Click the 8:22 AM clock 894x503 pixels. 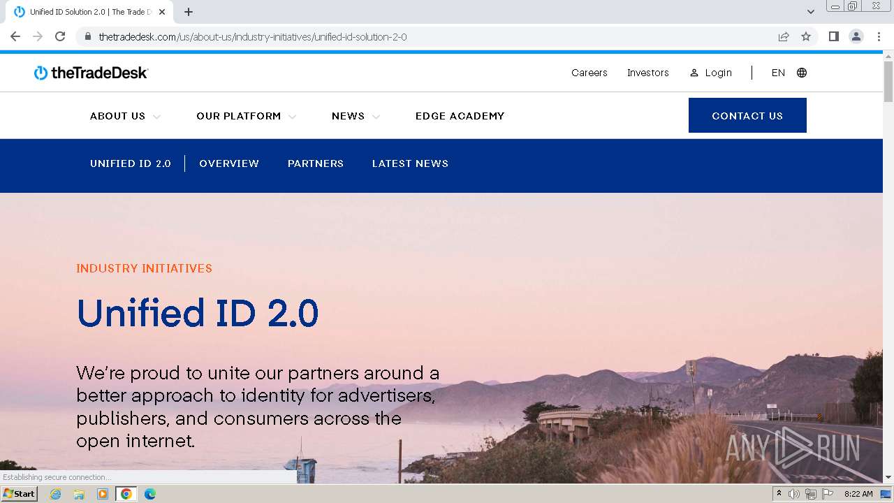pos(858,494)
